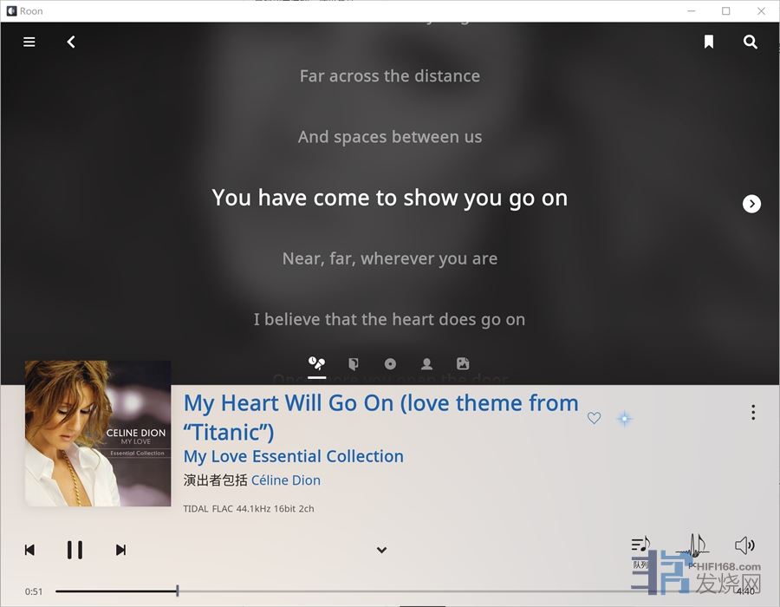Go back with the left arrow
Image resolution: width=780 pixels, height=607 pixels.
(71, 42)
